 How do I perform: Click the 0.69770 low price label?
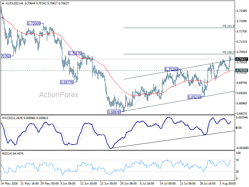67,82
